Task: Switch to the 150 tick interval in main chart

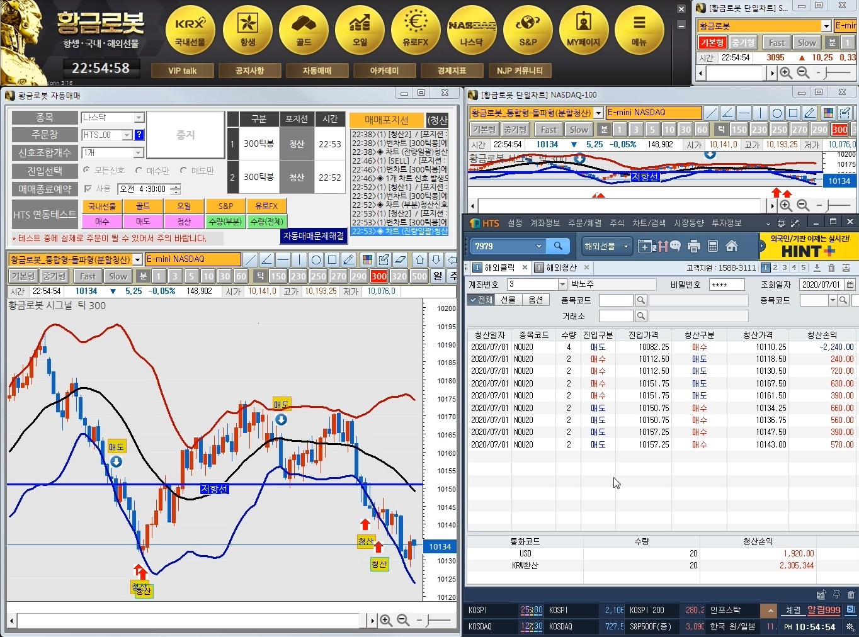Action: [278, 276]
